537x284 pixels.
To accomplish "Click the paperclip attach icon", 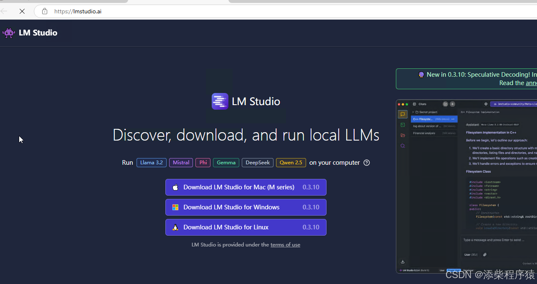I will 485,254.
